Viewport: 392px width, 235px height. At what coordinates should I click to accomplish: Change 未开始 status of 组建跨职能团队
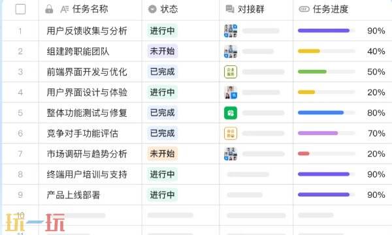tap(162, 51)
